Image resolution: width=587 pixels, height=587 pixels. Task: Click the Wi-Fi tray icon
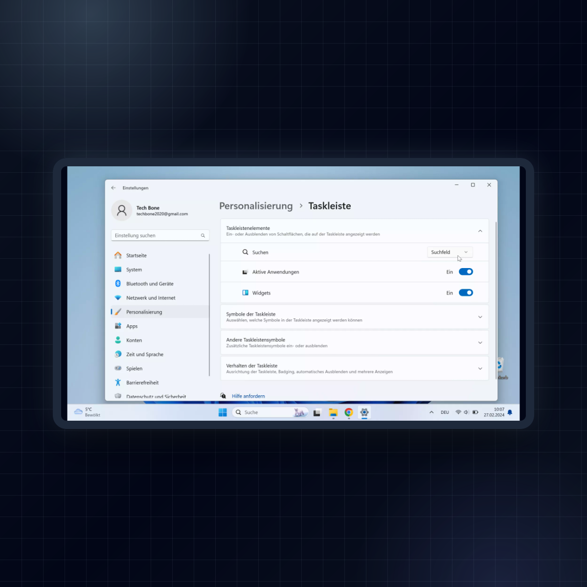[458, 412]
